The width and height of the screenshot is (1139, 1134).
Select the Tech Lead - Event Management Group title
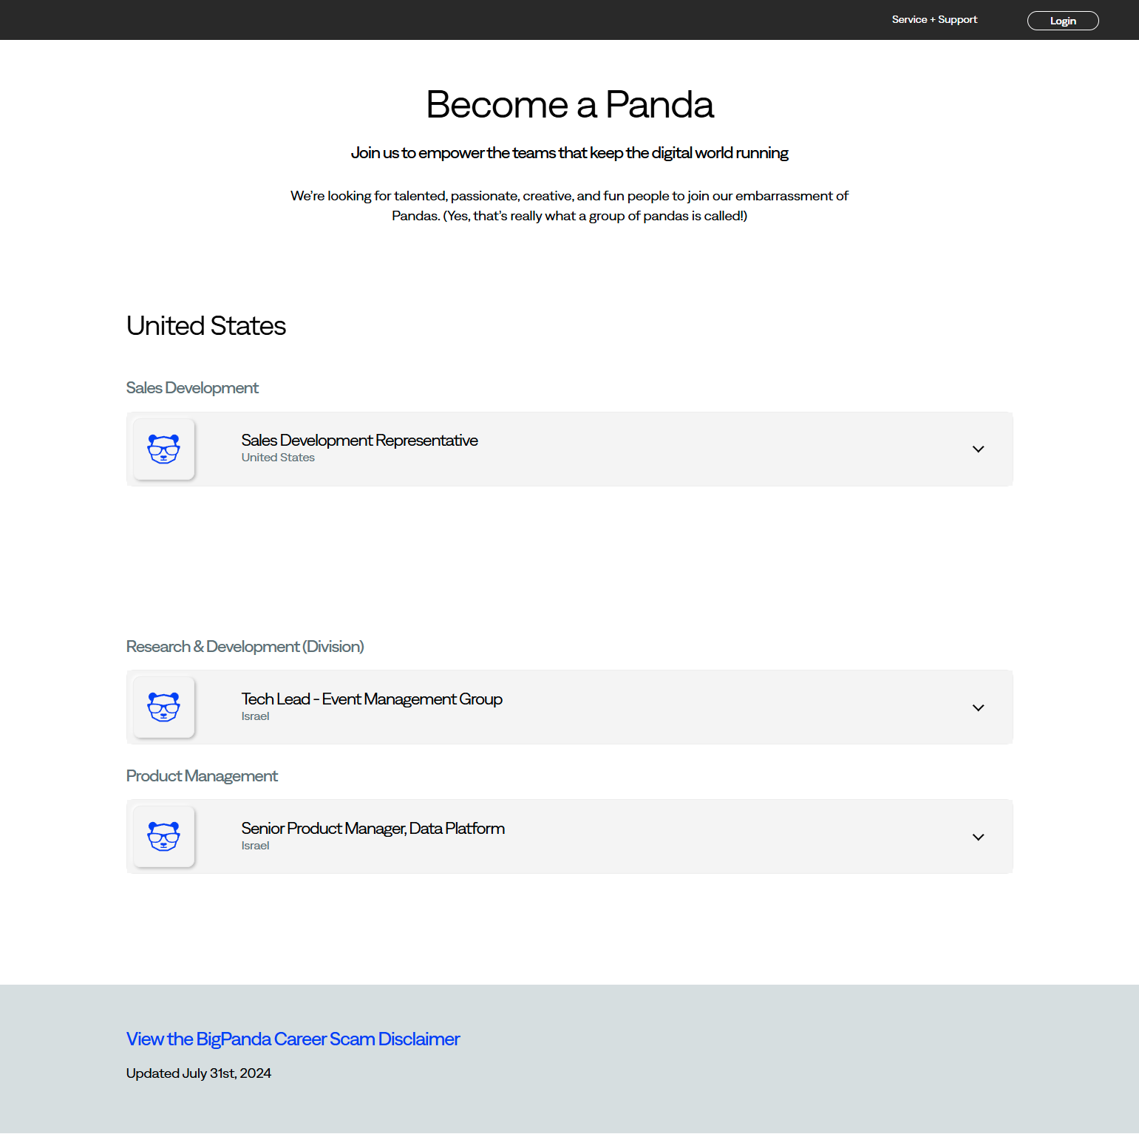pos(372,699)
